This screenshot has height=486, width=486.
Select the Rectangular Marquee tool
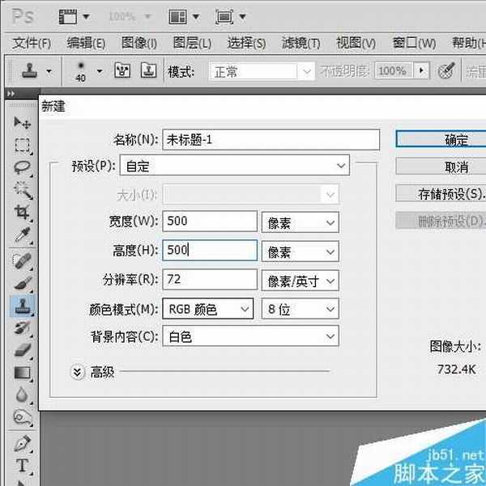(22, 146)
